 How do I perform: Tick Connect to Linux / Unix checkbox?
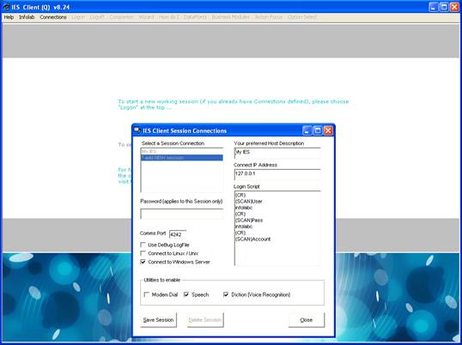click(x=143, y=253)
